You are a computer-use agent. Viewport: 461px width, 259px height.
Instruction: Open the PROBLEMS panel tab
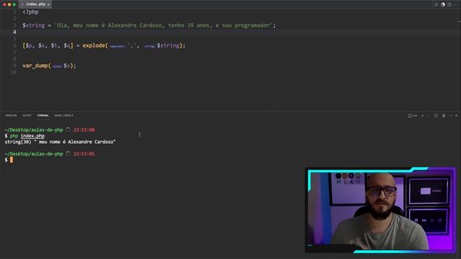pos(11,115)
